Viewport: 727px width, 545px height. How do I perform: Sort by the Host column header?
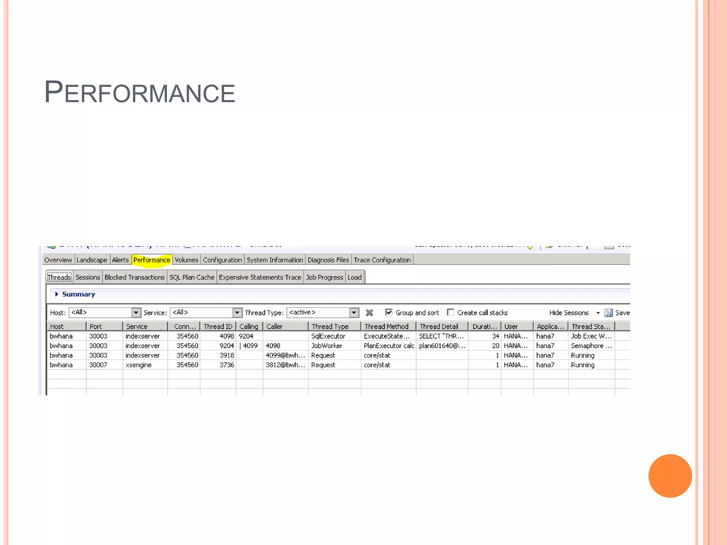click(66, 326)
